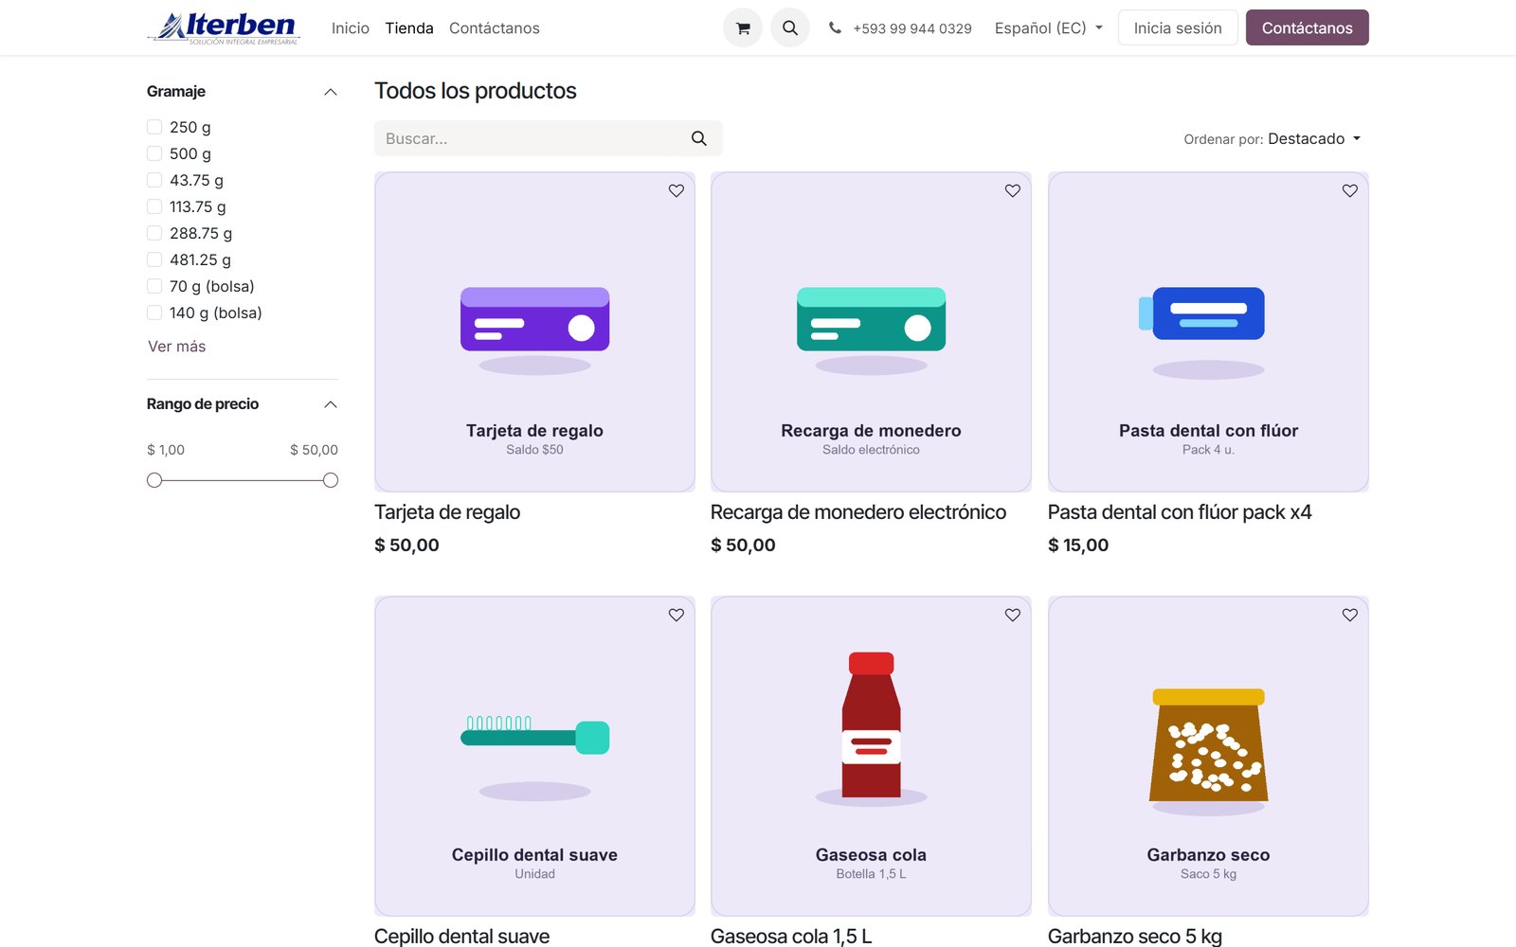Click the Alterben logo
This screenshot has width=1516, height=947.
(224, 27)
